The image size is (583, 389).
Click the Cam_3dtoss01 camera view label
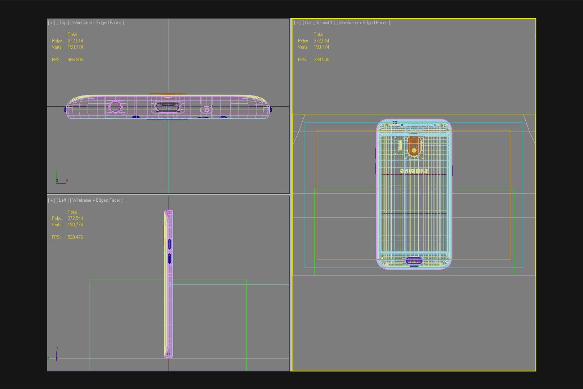(x=319, y=23)
